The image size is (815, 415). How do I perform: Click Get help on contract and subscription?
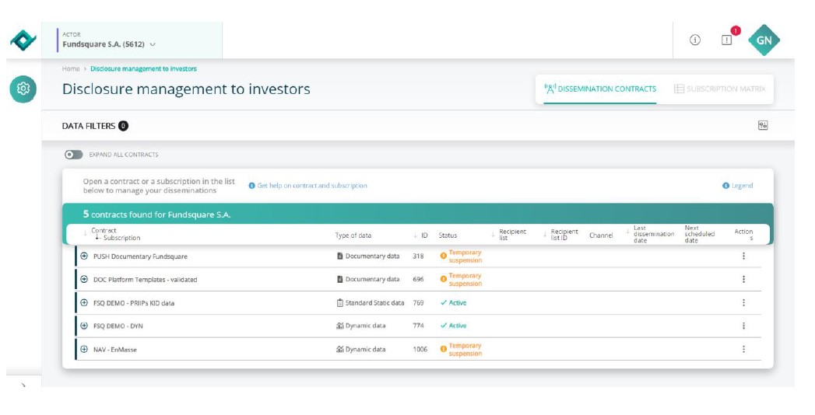point(311,186)
